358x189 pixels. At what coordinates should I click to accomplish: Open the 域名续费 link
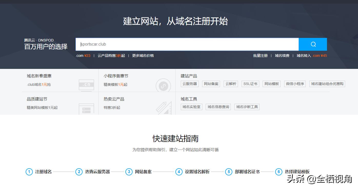point(282,55)
